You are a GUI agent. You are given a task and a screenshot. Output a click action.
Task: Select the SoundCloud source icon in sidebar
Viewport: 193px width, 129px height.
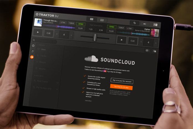click(x=32, y=57)
